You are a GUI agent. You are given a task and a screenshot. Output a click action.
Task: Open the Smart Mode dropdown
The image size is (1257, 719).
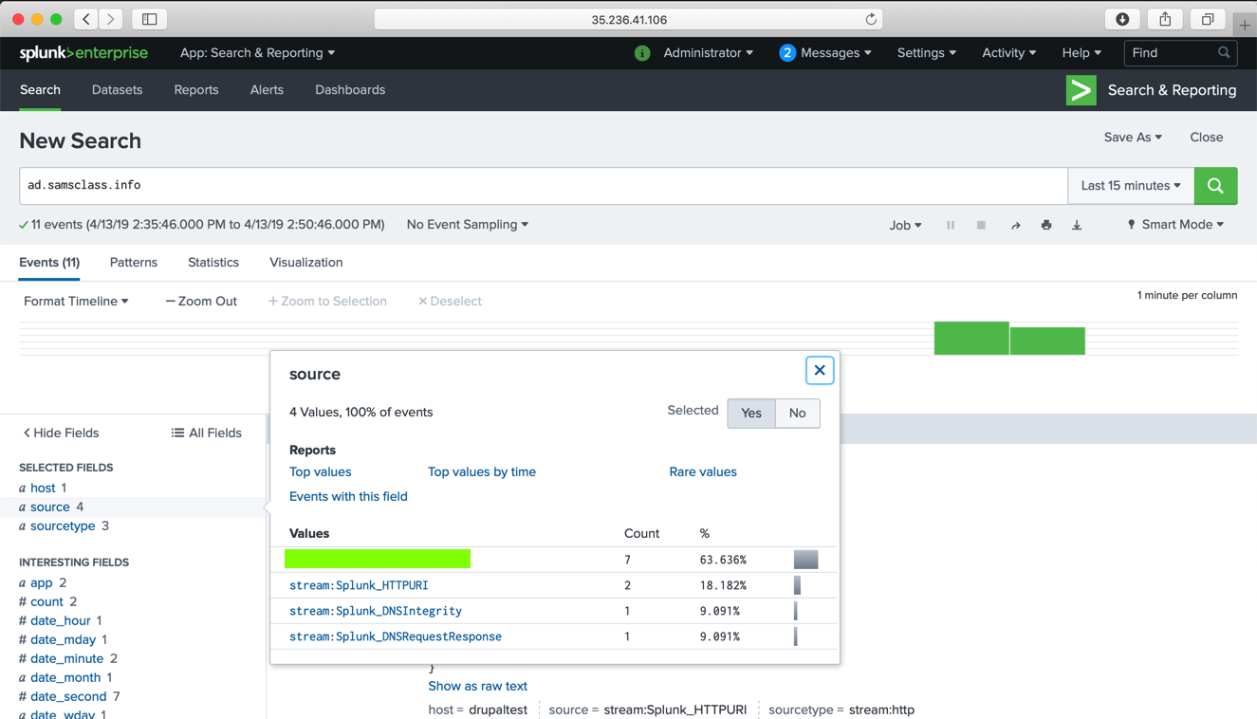(x=1174, y=225)
